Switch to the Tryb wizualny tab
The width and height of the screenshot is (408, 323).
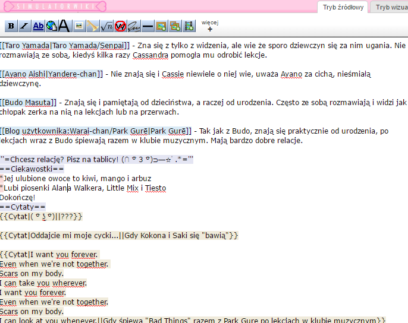pos(389,7)
